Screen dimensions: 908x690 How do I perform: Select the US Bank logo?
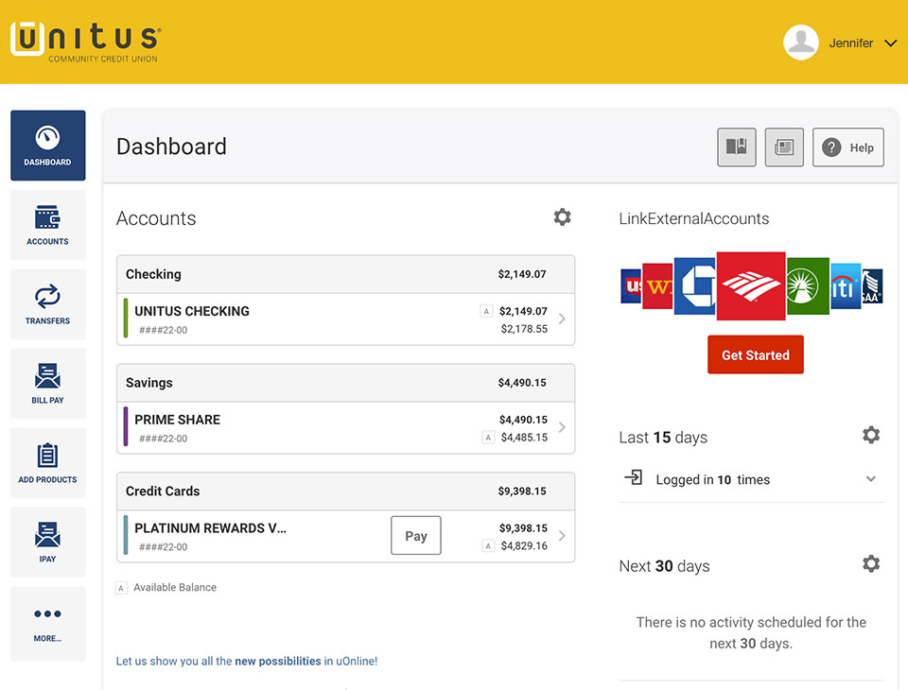tap(631, 286)
